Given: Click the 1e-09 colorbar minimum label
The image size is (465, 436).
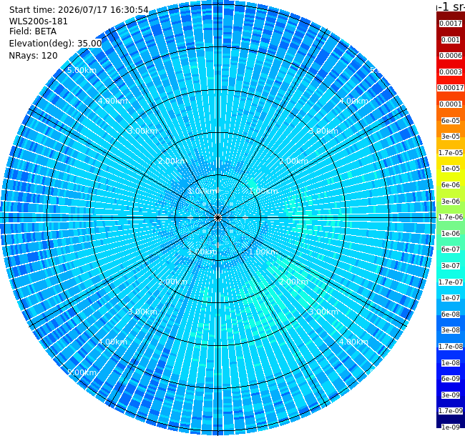Looking at the screenshot, I should [x=451, y=427].
